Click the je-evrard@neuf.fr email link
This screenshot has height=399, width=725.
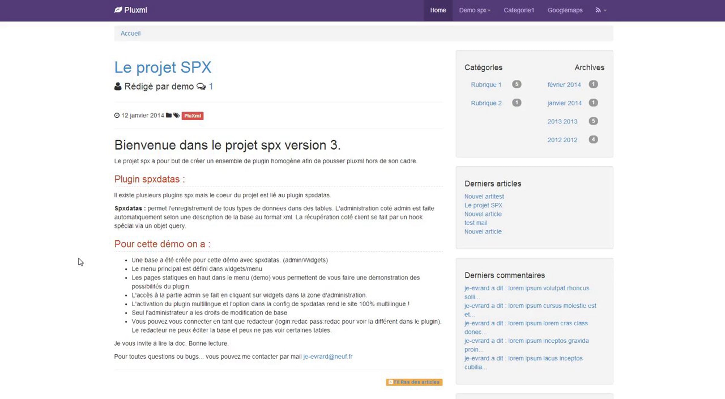click(x=328, y=356)
